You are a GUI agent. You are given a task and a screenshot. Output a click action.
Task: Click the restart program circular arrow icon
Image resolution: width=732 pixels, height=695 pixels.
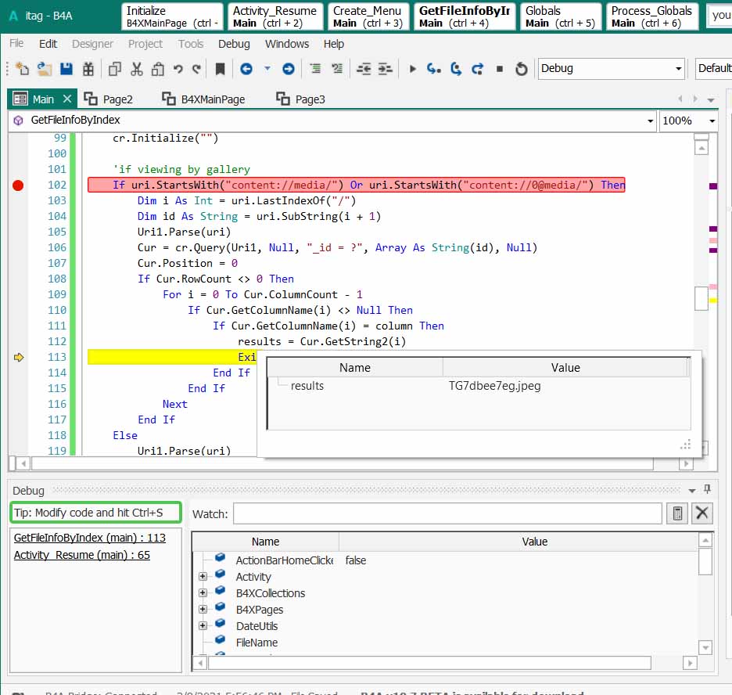[x=522, y=69]
